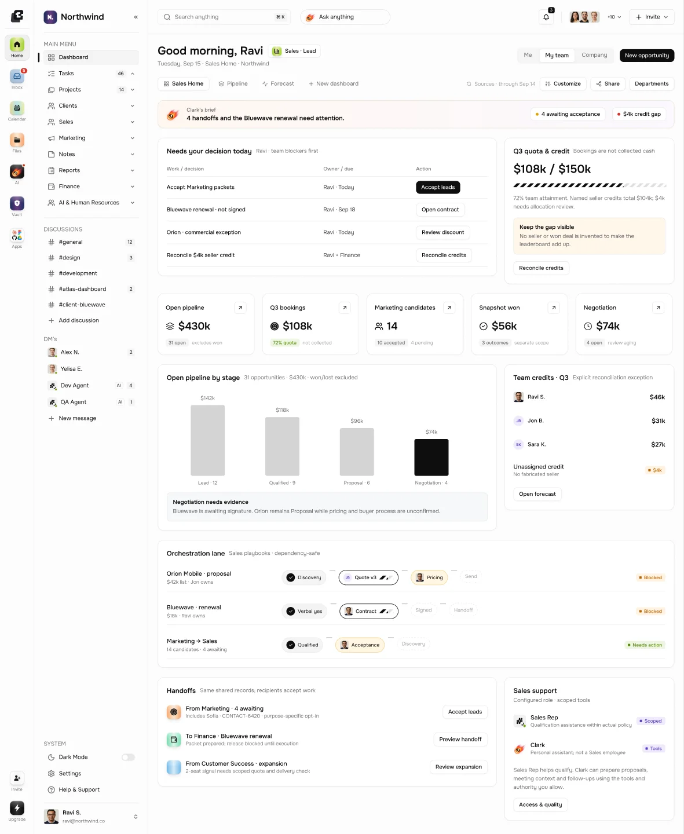Open the Negotiation card arrow
The image size is (684, 834).
658,308
